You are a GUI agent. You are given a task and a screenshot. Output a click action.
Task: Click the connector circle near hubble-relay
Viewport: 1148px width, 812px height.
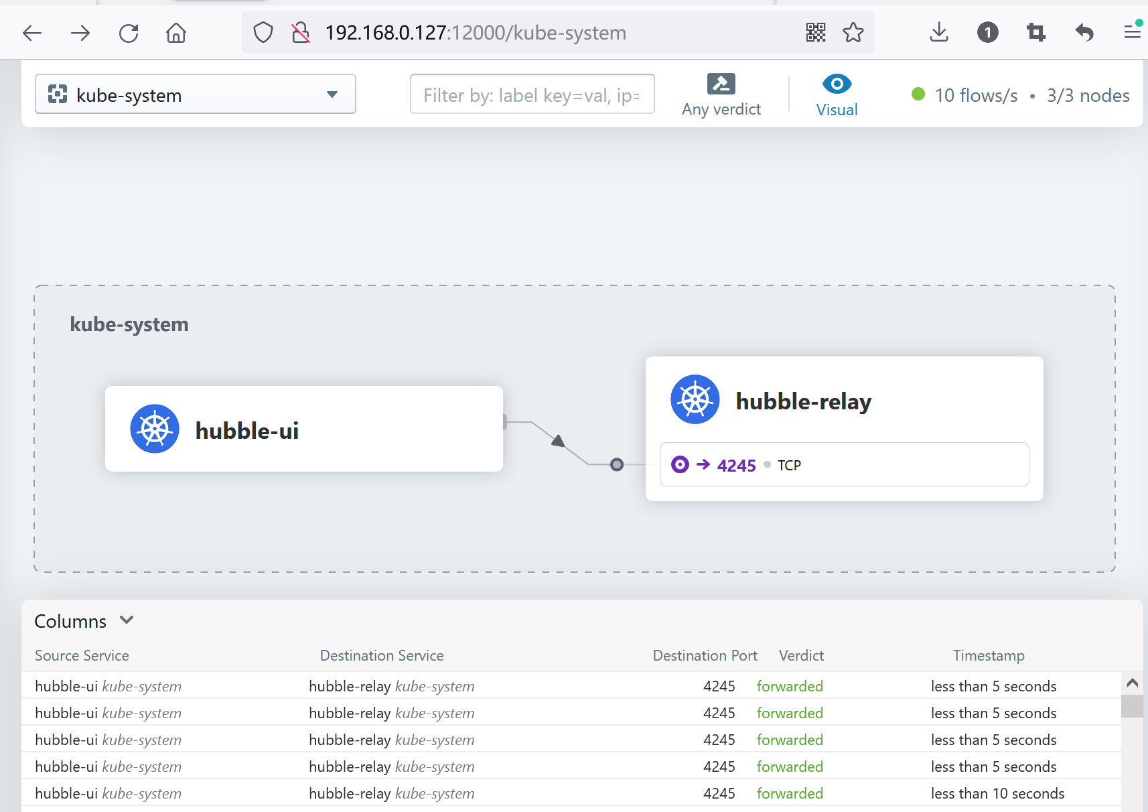(617, 464)
